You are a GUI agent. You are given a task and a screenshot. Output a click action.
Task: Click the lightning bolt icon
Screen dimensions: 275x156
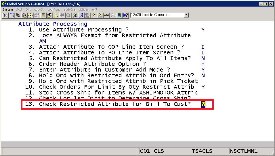94,15
